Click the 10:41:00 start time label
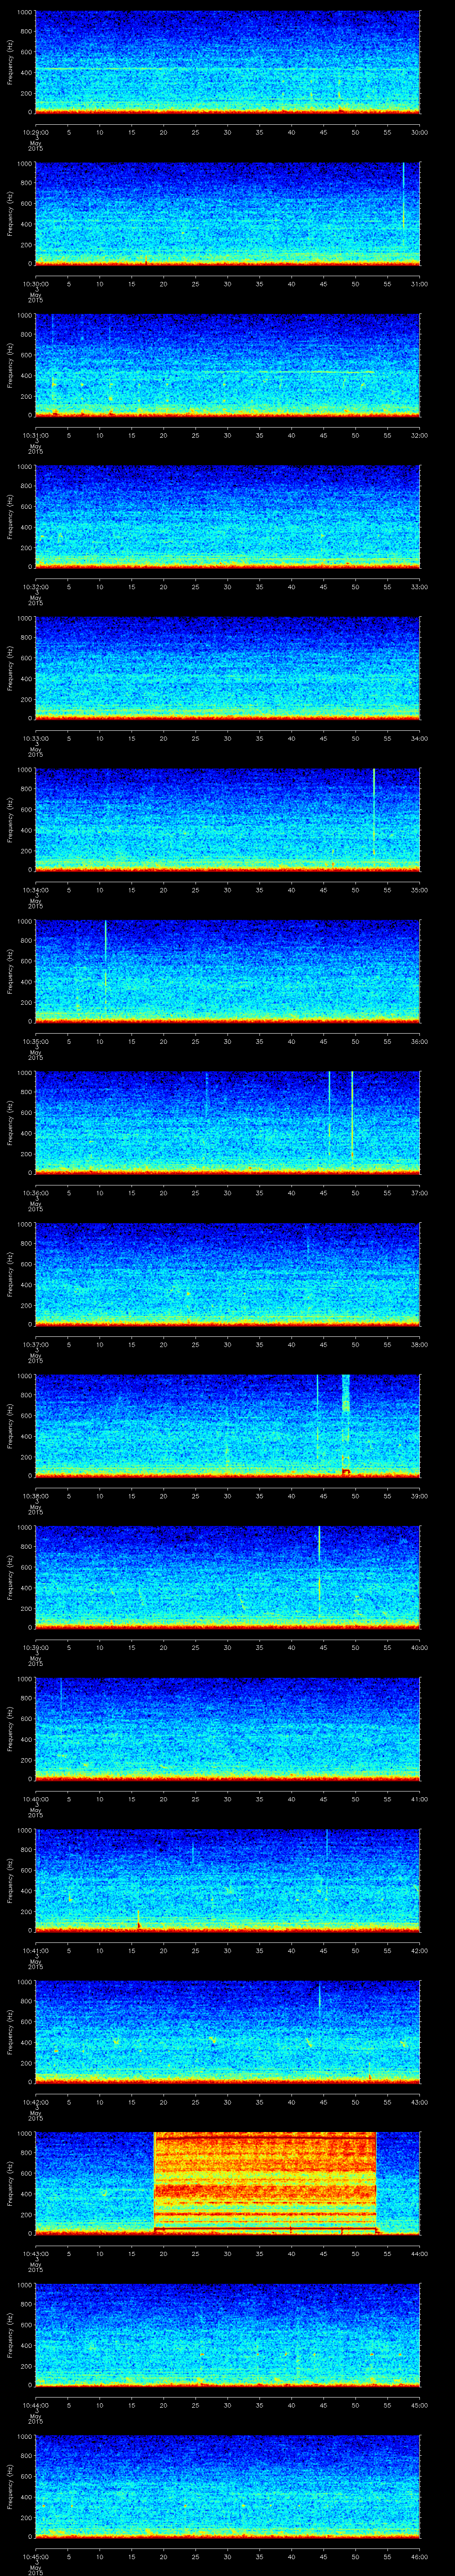Screen dimensions: 455x2576 36,1950
